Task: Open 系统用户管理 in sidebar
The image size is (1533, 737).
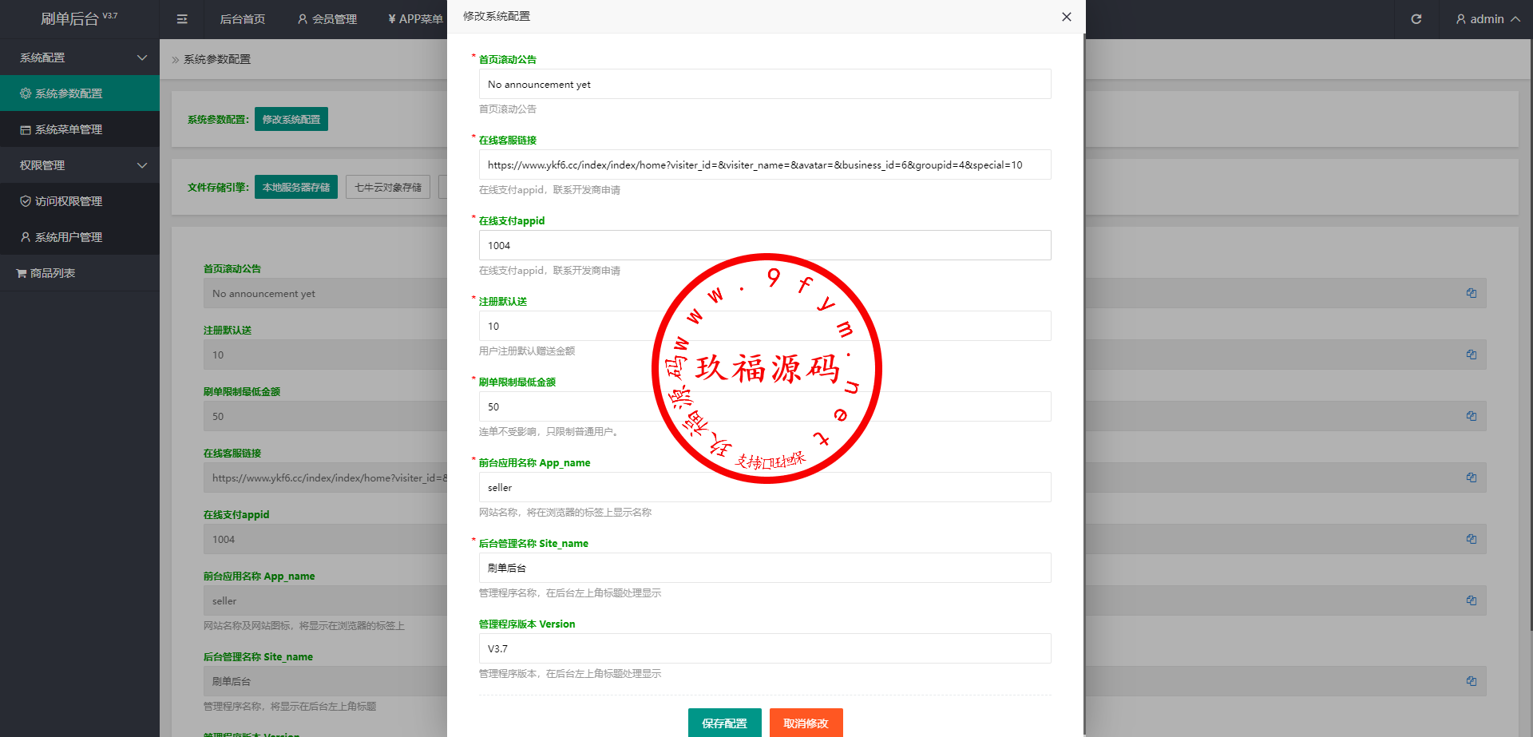Action: click(80, 237)
